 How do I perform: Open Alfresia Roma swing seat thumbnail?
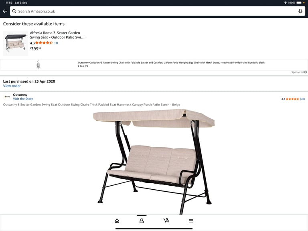[16, 43]
